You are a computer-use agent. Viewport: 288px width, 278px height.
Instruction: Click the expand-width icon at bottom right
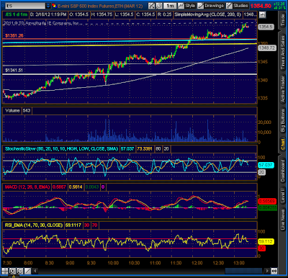[274, 271]
